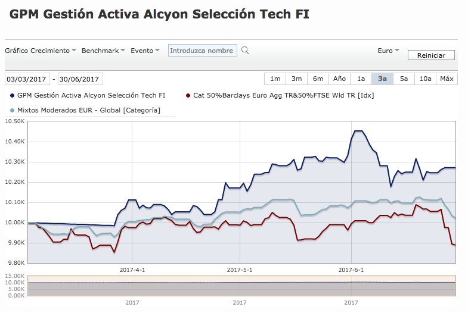The width and height of the screenshot is (468, 313).
Task: Click the Introduzca nombre search field
Action: [x=203, y=51]
